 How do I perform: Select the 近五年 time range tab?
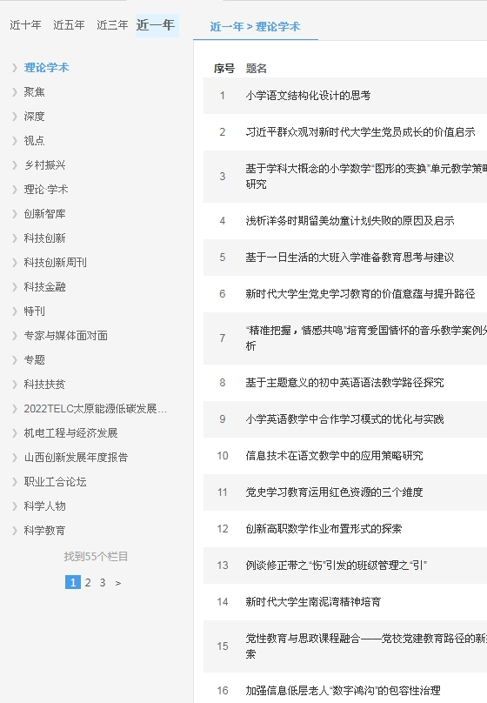click(x=69, y=25)
